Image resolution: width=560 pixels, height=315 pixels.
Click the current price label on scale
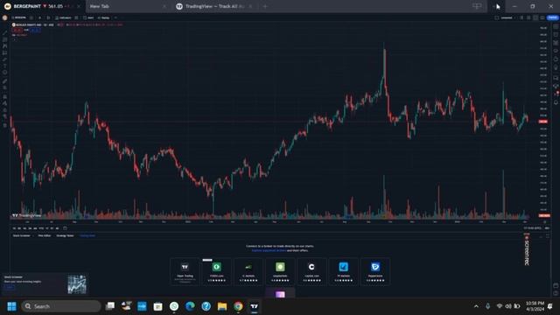pyautogui.click(x=543, y=122)
